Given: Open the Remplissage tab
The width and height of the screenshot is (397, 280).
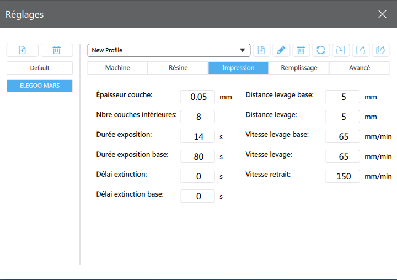Looking at the screenshot, I should click(299, 68).
